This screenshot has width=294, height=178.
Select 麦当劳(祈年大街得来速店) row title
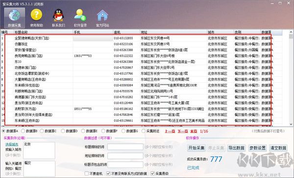click(x=33, y=115)
